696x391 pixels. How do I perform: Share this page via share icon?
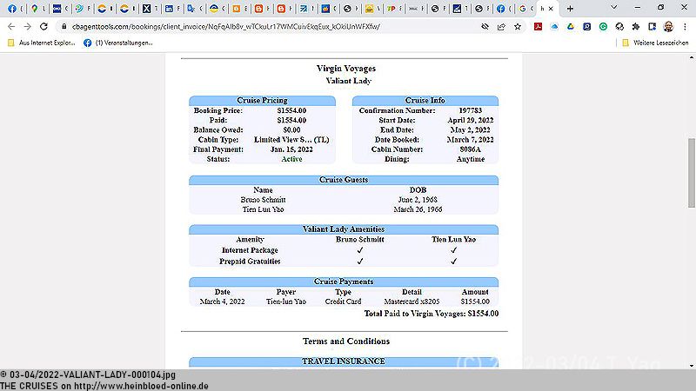[x=501, y=27]
